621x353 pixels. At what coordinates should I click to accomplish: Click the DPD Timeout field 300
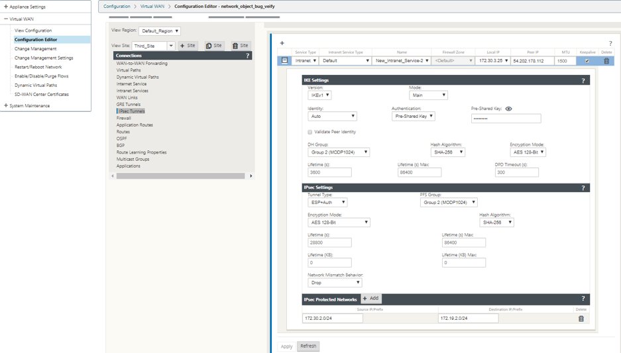point(516,173)
